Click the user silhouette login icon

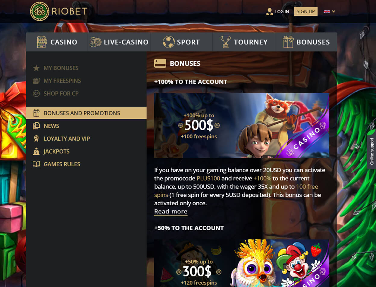tap(269, 11)
